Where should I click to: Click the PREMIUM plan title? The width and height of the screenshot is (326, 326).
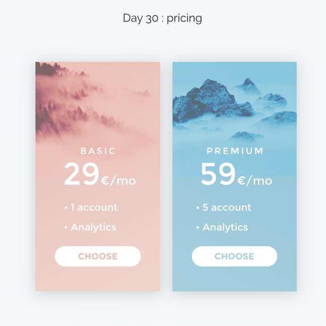coord(235,151)
